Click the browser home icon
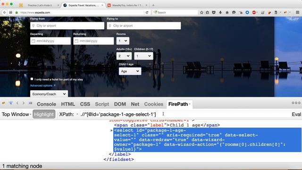The width and height of the screenshot is (302, 170). click(x=227, y=12)
